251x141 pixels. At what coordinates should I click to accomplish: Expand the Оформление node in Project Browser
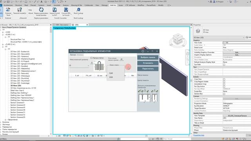pos(5,119)
